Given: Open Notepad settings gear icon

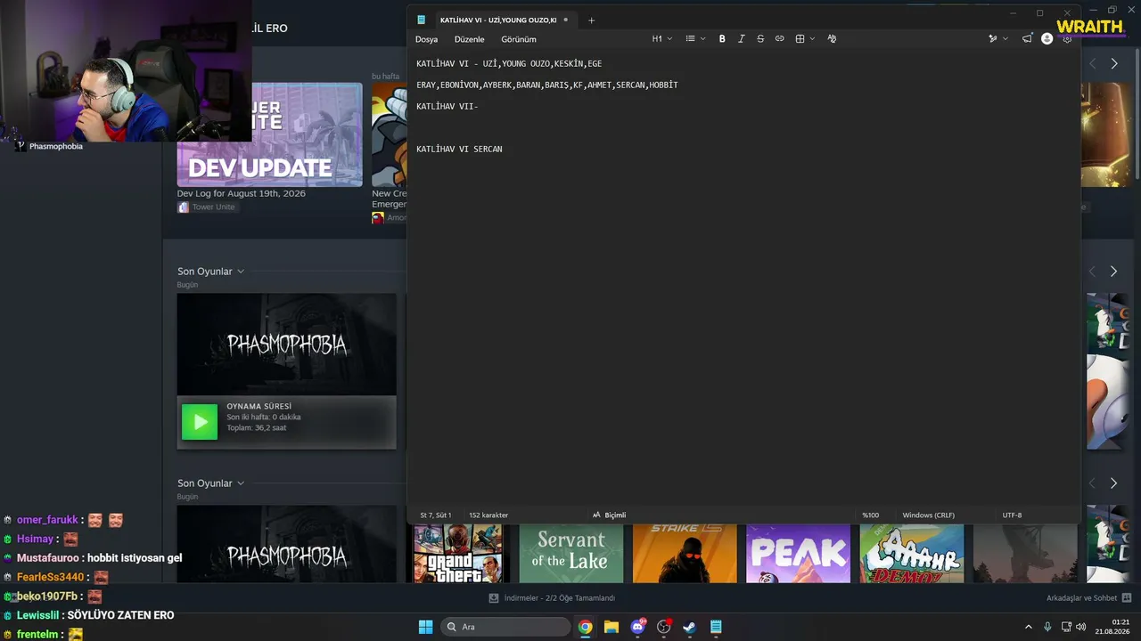Looking at the screenshot, I should pos(1067,39).
